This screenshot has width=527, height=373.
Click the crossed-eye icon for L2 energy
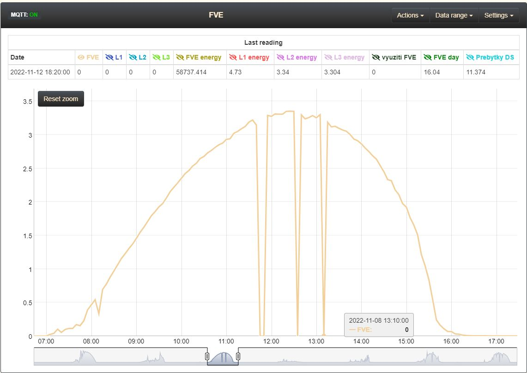[x=280, y=58]
